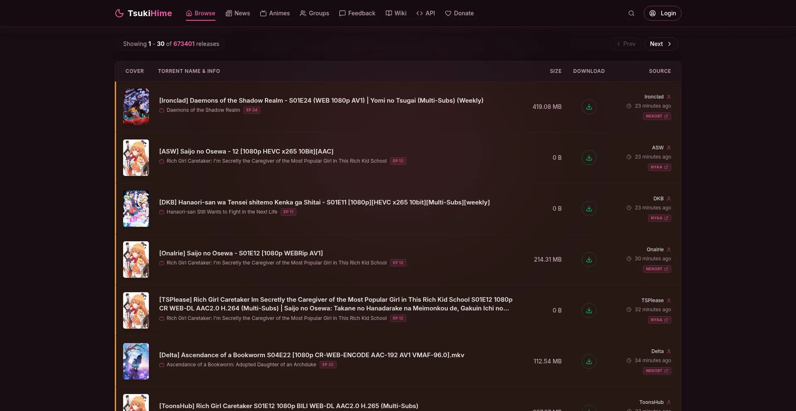
Task: Click the Daemons of the Shadow Realm cover thumbnail
Action: (136, 107)
